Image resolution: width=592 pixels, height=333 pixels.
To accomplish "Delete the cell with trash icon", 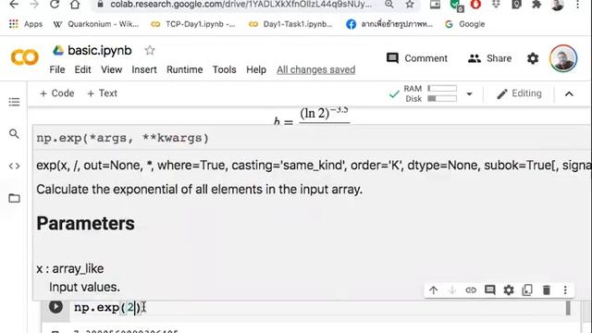I will (x=547, y=290).
